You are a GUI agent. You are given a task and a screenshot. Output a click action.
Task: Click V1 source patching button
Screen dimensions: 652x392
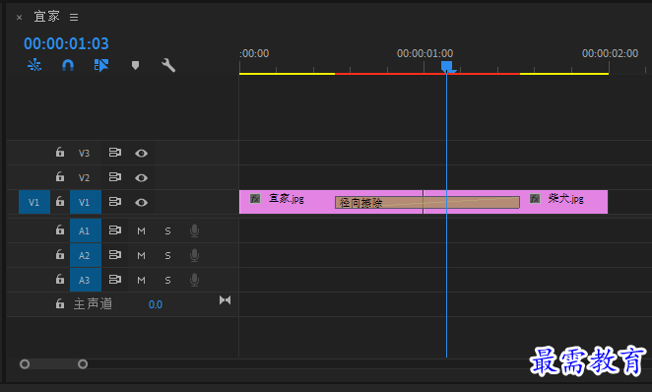point(34,203)
